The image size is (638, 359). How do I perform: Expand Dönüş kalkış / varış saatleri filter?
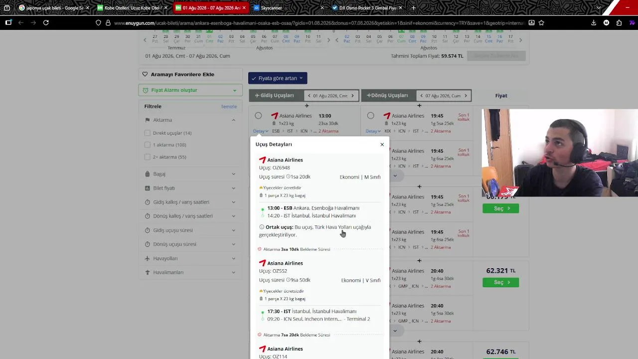coord(233,216)
